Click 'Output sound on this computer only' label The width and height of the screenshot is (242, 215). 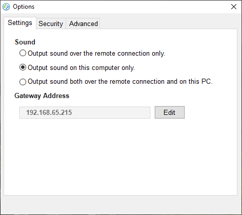pyautogui.click(x=82, y=68)
